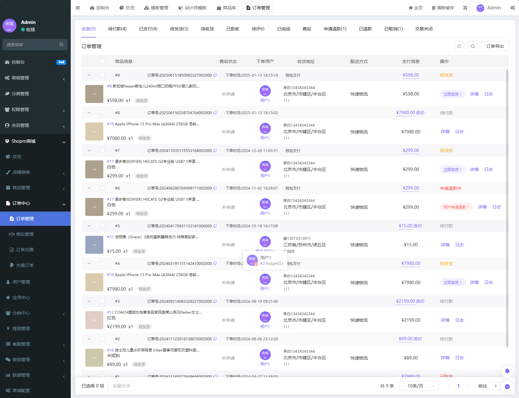Image resolution: width=519 pixels, height=398 pixels.
Task: Go to 主页 via home icon
Action: pyautogui.click(x=415, y=8)
